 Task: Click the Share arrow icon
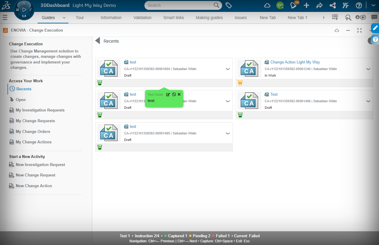tap(319, 5)
